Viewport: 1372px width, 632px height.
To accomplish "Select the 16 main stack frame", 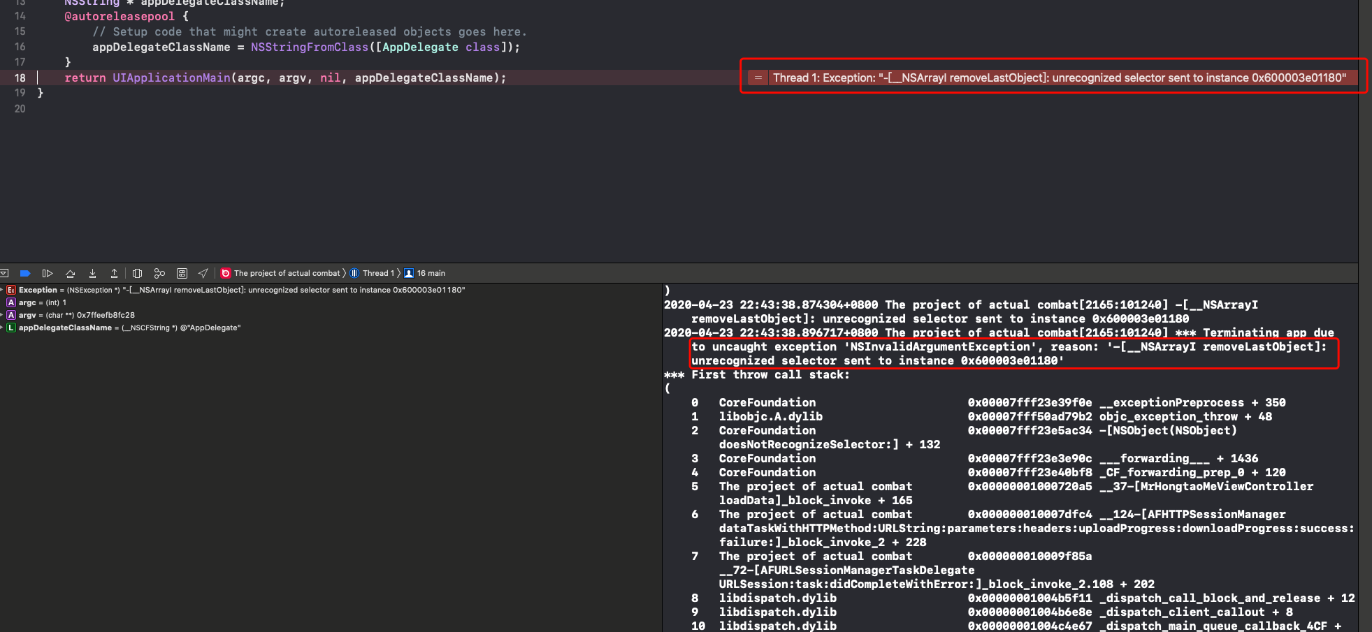I will (x=425, y=273).
